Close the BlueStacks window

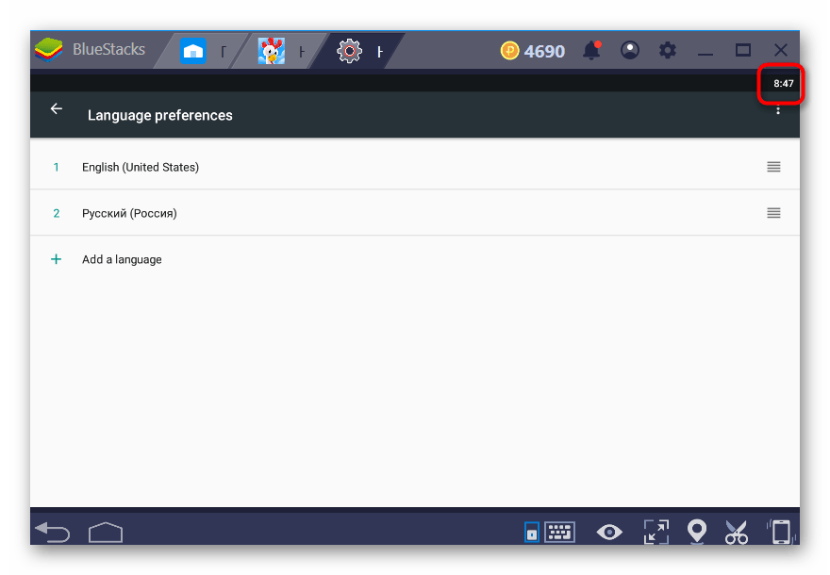[781, 50]
